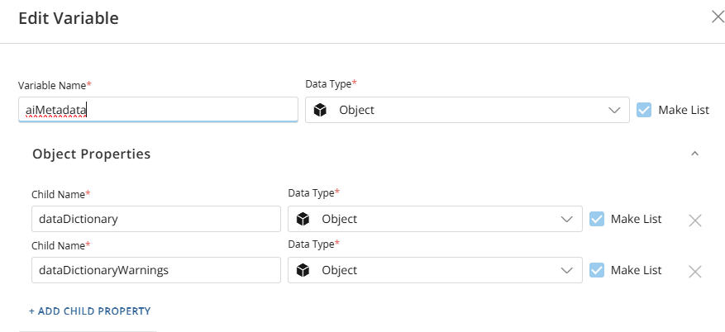Click the cube icon in the aiMetadata Data Type field
The height and width of the screenshot is (332, 725).
tap(320, 110)
